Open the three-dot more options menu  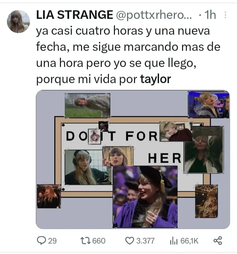click(225, 15)
